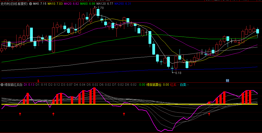Click the second red buy arrow
This screenshot has width=262, height=133.
[53, 114]
